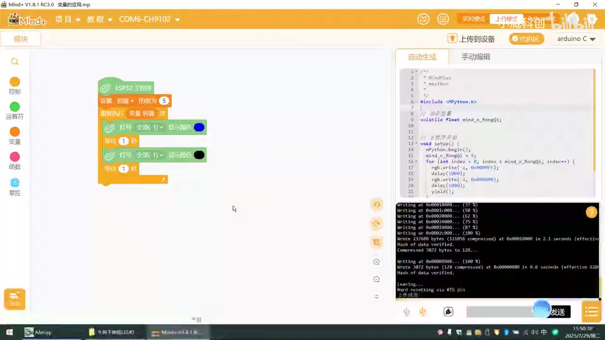The height and width of the screenshot is (340, 605).
Task: Click 上传到设备 upload to device button
Action: (471, 39)
